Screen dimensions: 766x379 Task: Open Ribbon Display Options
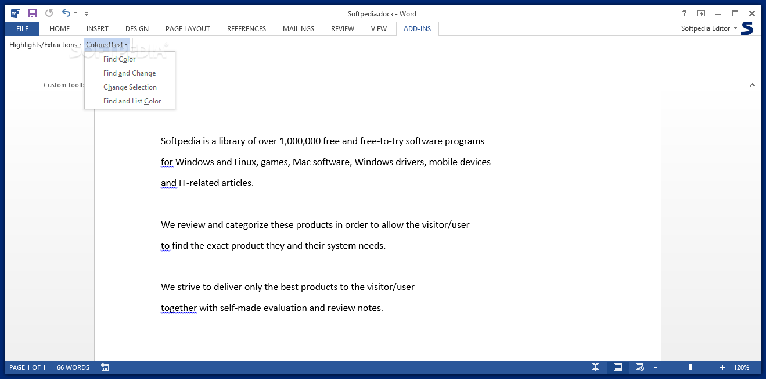click(701, 13)
